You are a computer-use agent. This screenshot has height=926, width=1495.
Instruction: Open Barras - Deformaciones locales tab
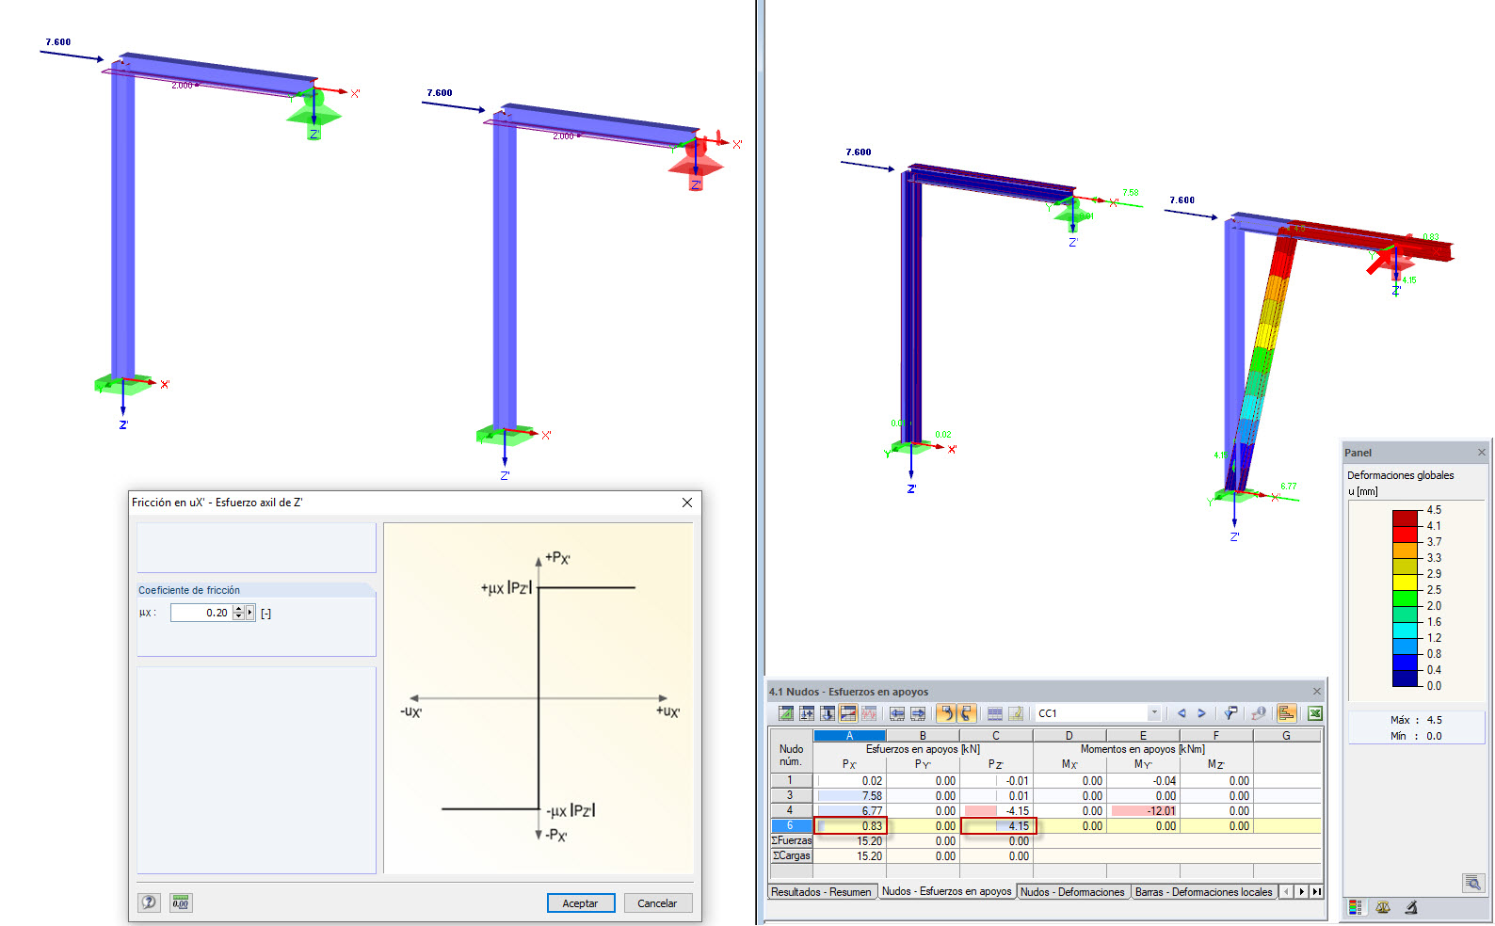[x=1203, y=892]
